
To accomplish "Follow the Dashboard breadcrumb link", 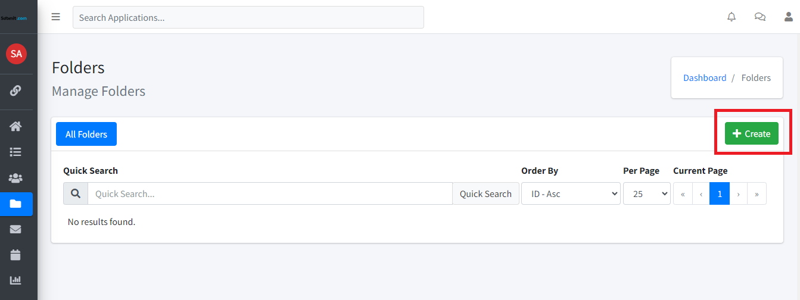I will (x=705, y=78).
